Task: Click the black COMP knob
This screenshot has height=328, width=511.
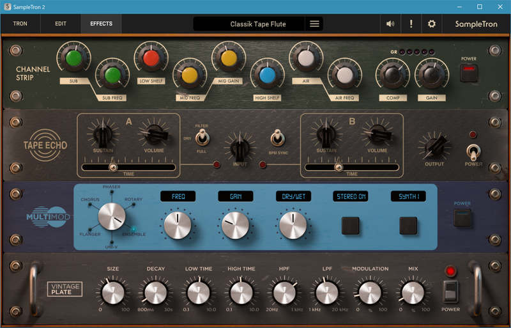Action: (392, 75)
